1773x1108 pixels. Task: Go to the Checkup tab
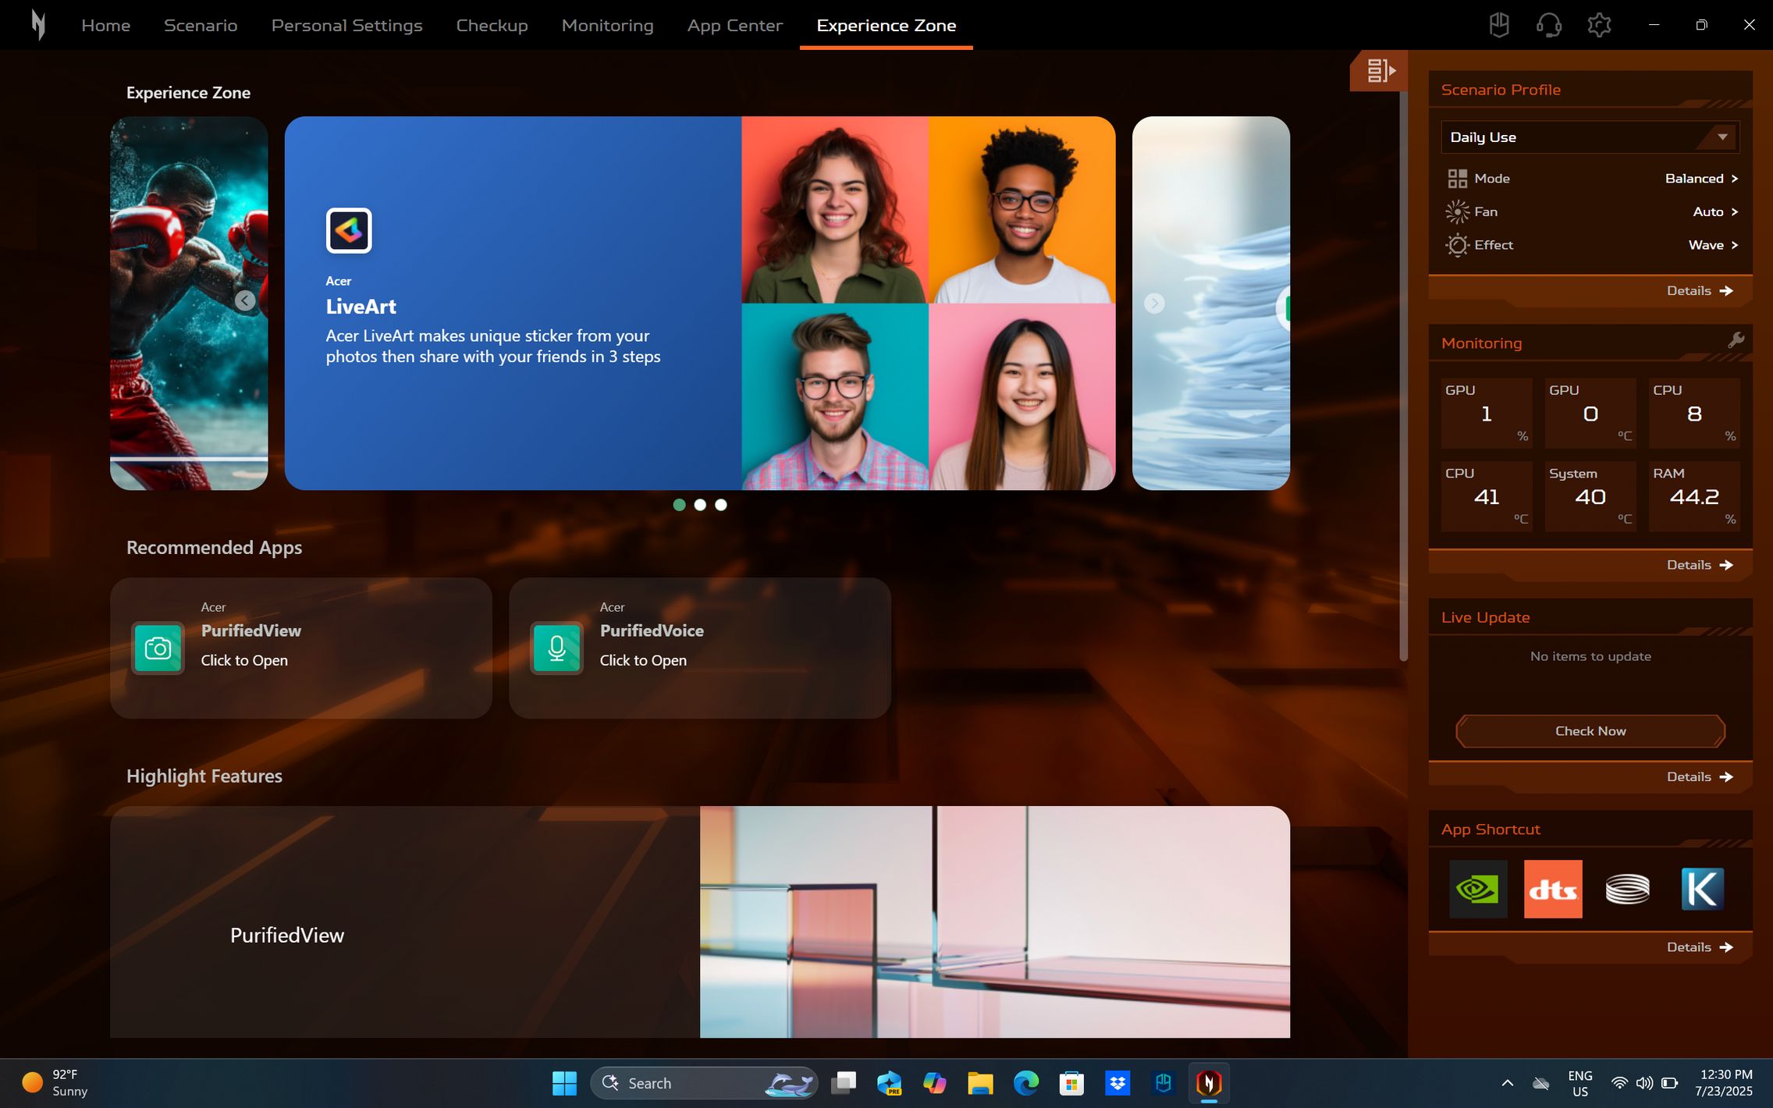(492, 25)
